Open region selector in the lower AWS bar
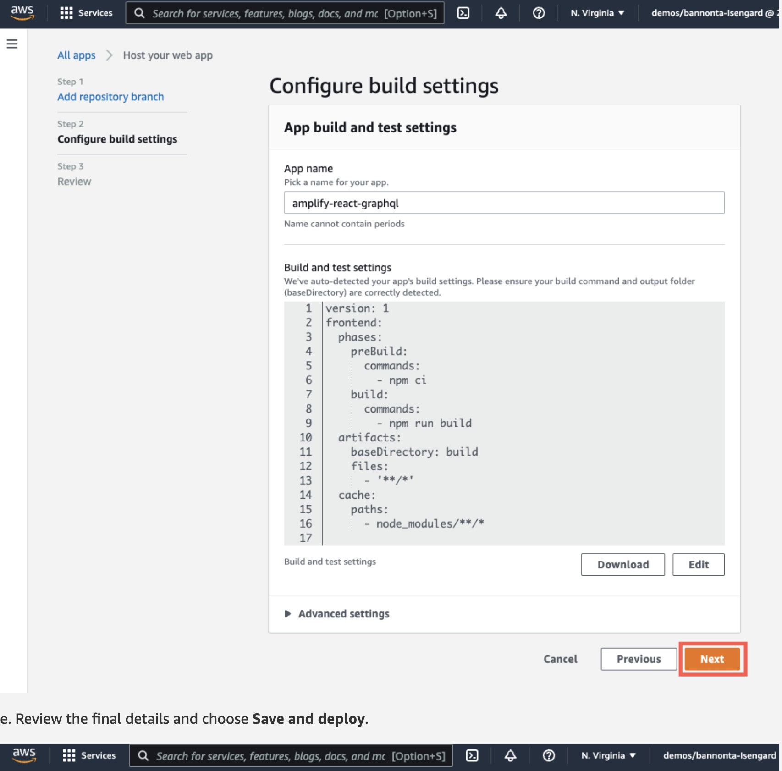782x771 pixels. click(x=608, y=755)
